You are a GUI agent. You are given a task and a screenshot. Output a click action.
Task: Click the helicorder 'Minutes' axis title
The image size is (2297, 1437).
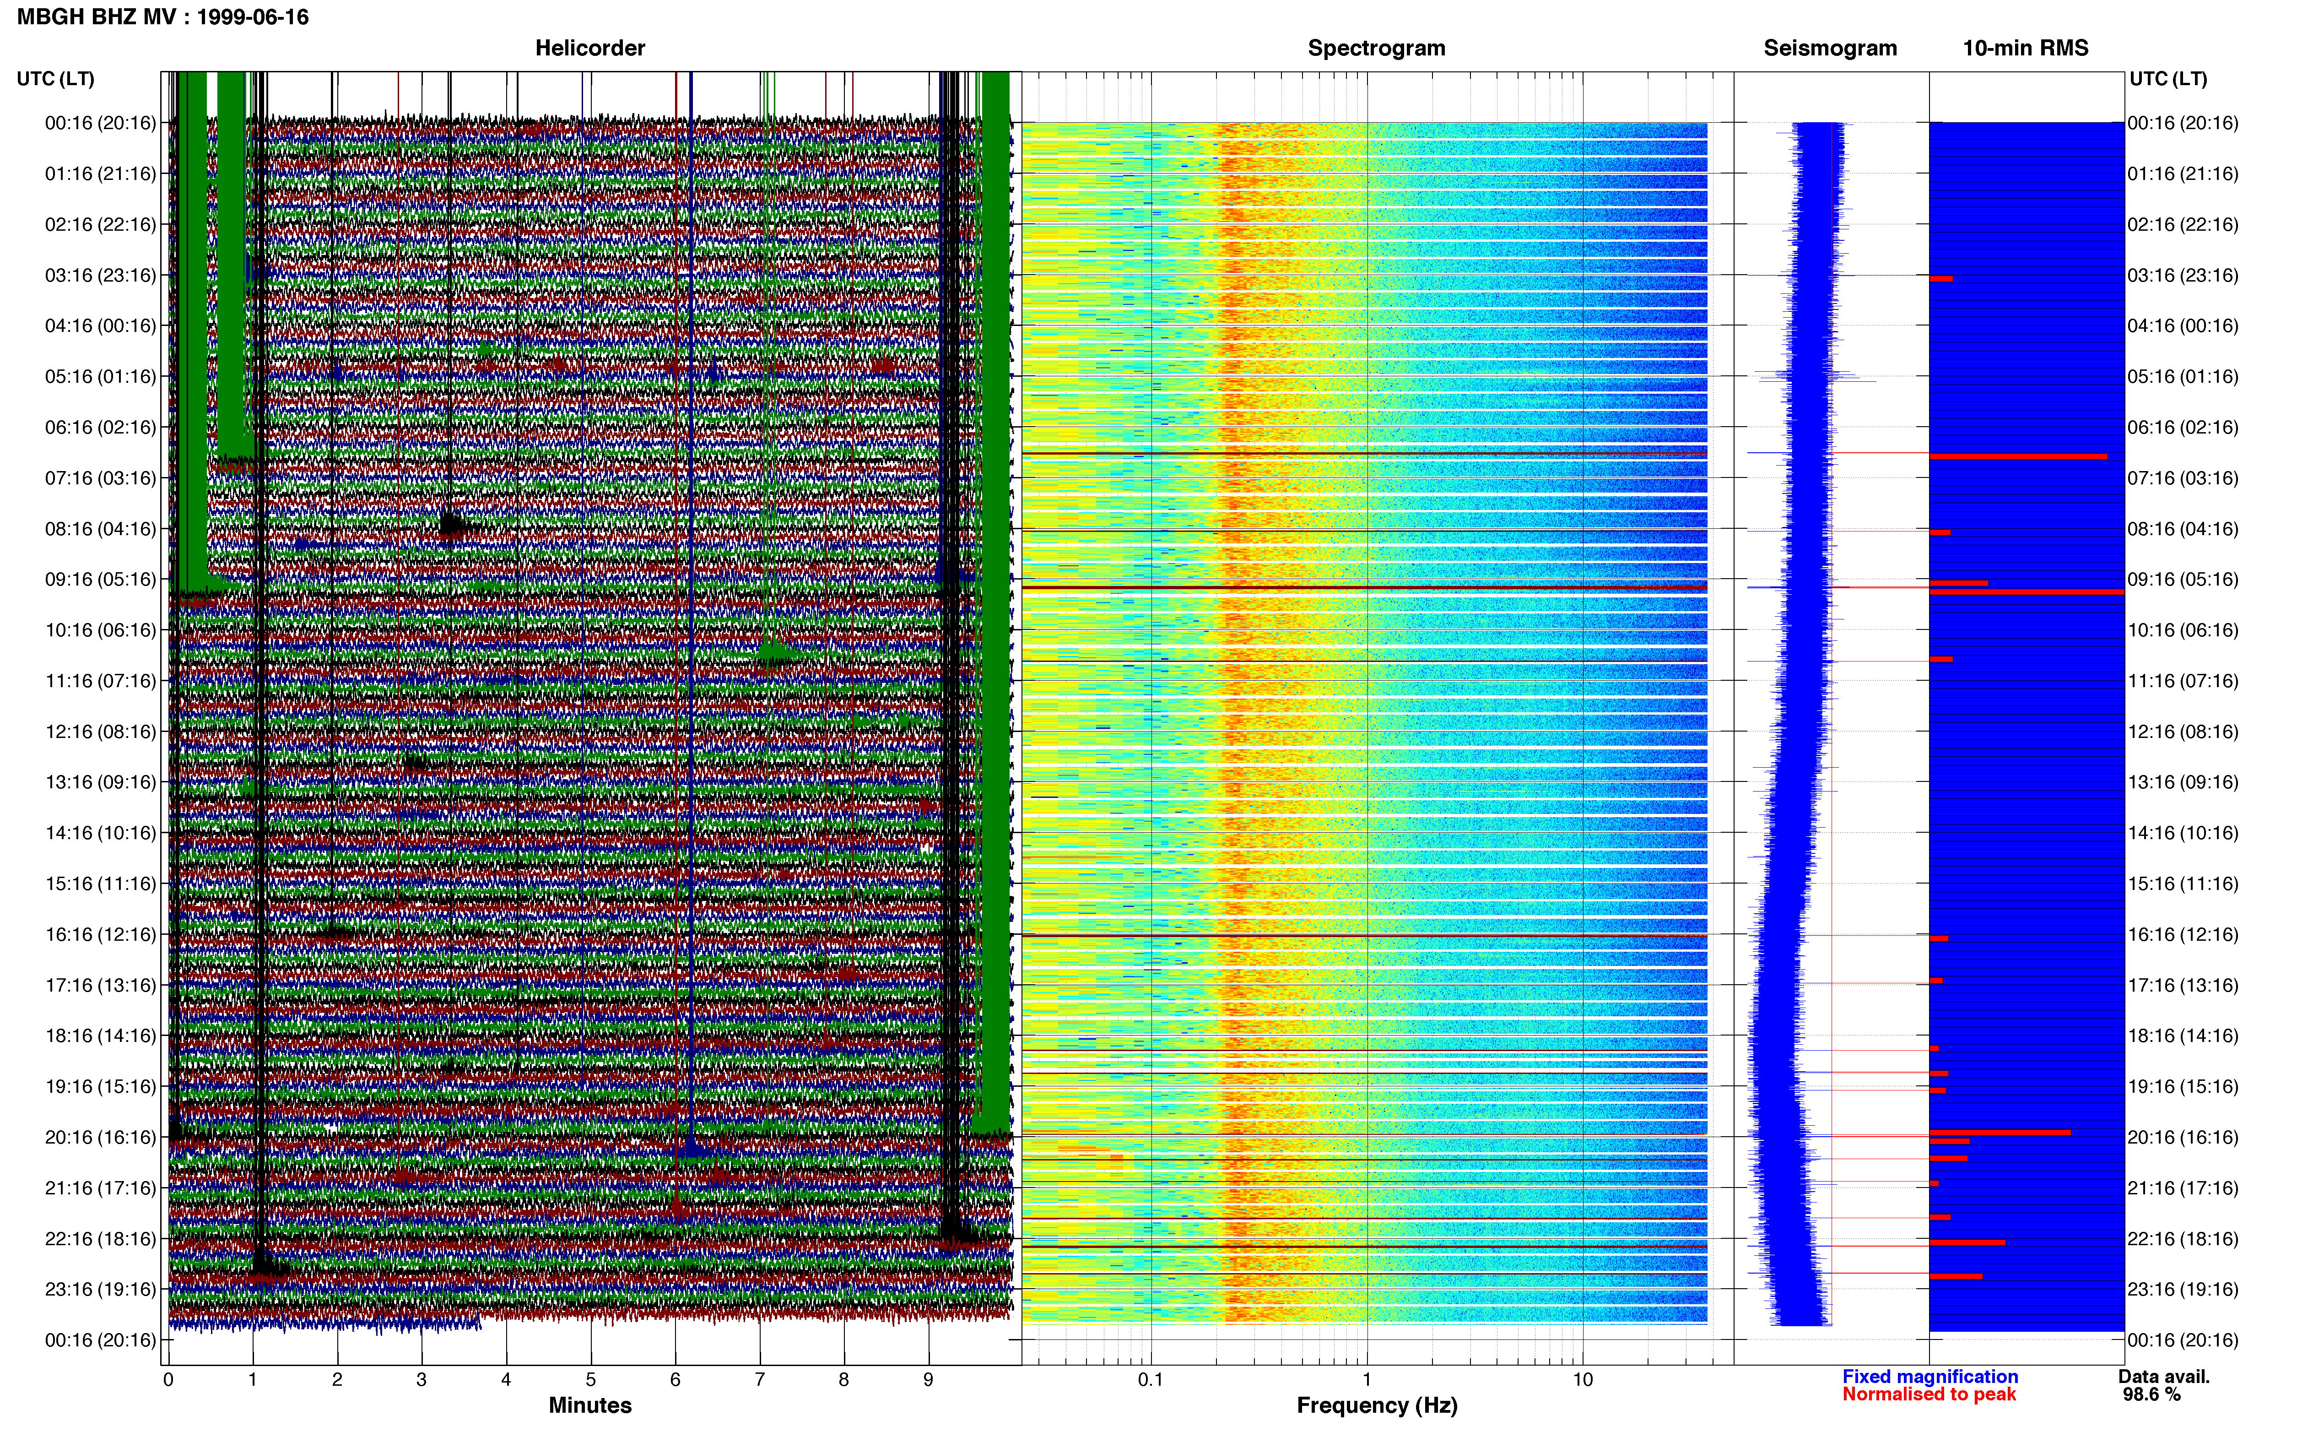(x=590, y=1405)
